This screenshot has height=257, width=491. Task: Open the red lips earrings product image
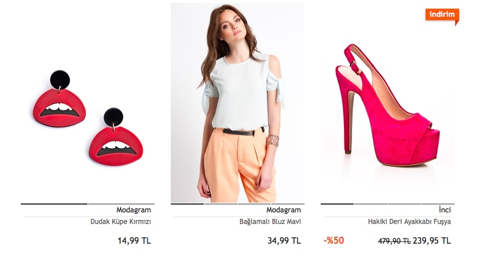point(87,118)
